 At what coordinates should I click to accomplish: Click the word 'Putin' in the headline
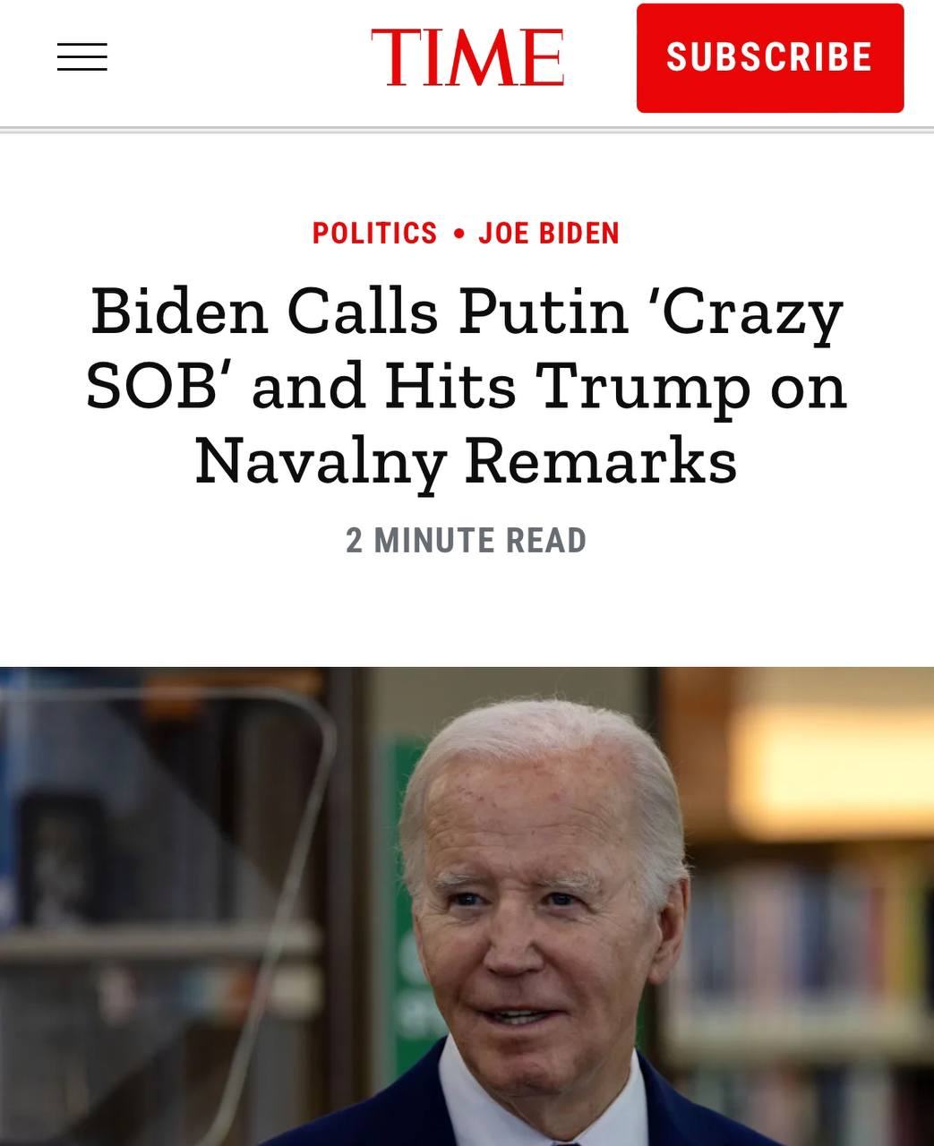(544, 312)
